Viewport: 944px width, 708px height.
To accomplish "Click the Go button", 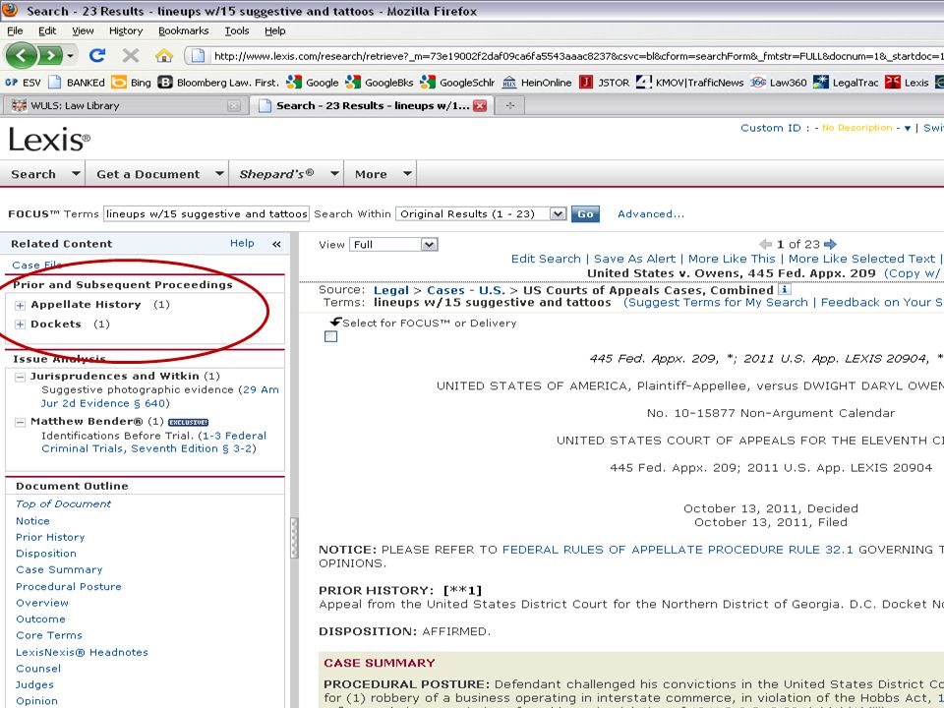I will point(585,213).
